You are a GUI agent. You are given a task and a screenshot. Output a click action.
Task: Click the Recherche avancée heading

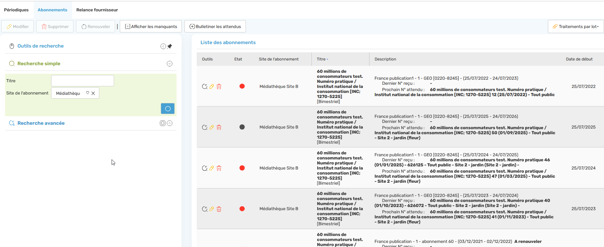[41, 123]
